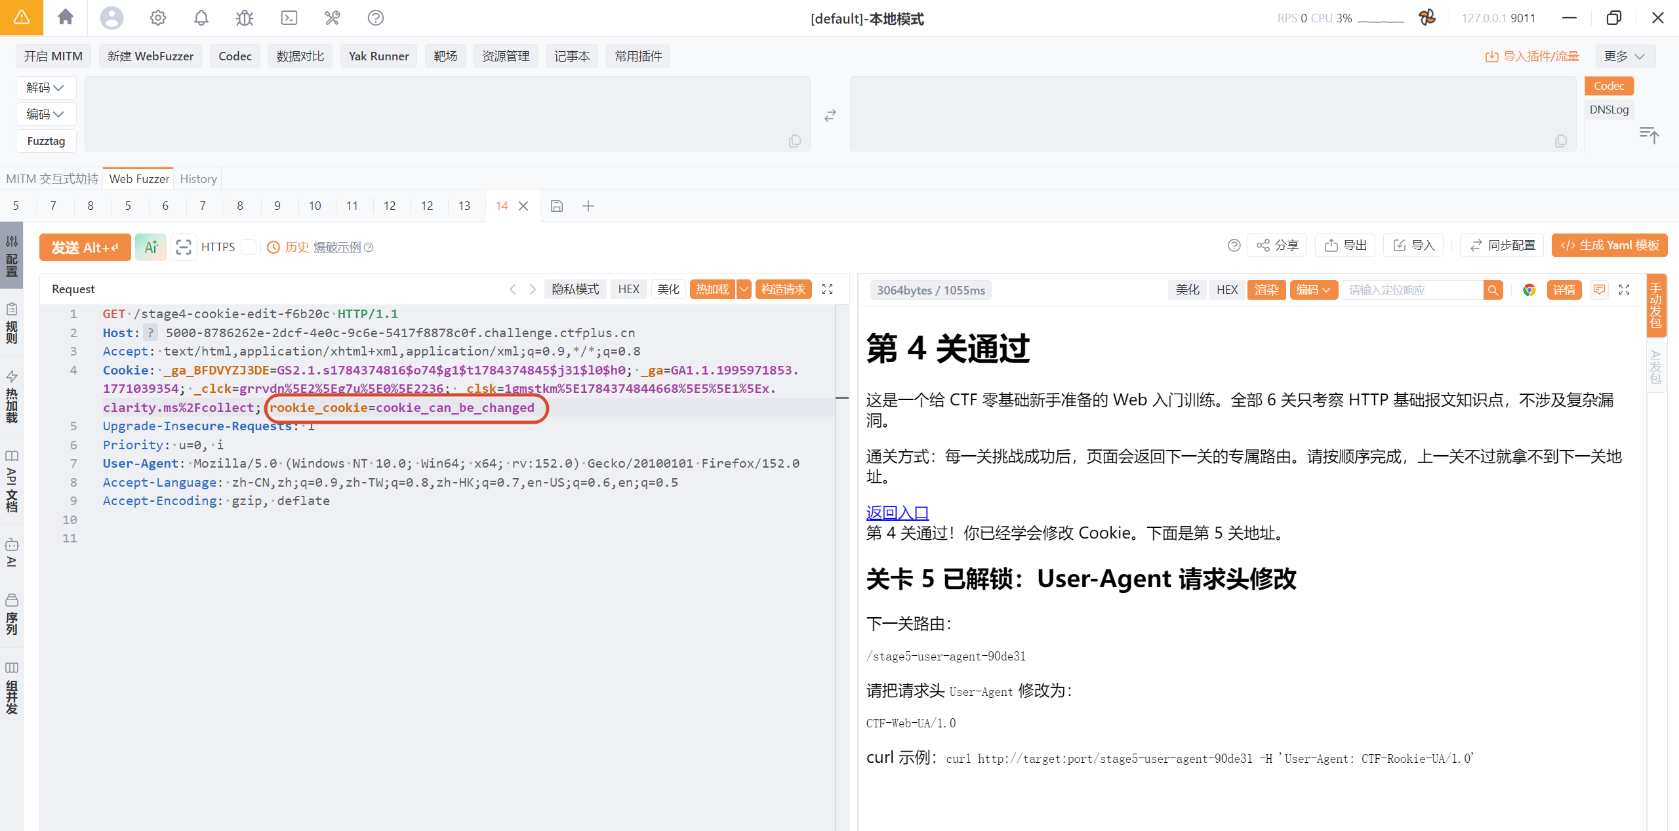Open the 爆破示例 link
This screenshot has height=831, width=1679.
click(x=337, y=247)
